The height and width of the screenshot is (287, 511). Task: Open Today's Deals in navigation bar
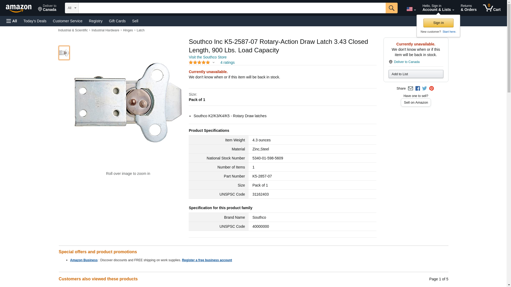35,21
